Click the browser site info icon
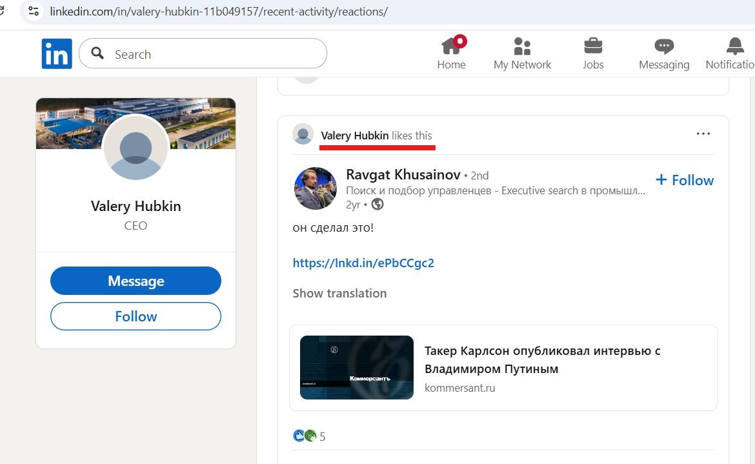 [34, 11]
